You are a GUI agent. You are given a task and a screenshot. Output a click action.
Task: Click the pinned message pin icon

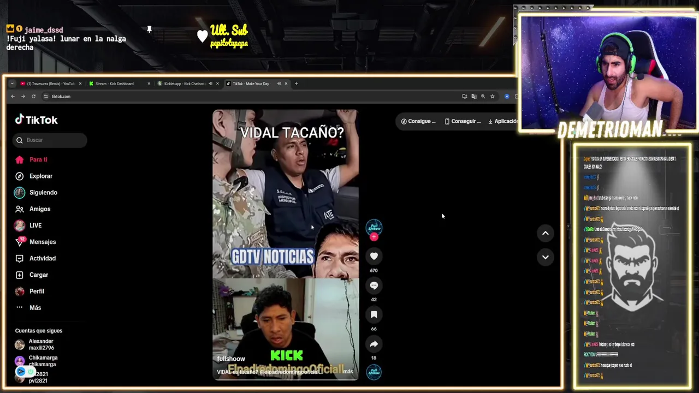point(149,29)
